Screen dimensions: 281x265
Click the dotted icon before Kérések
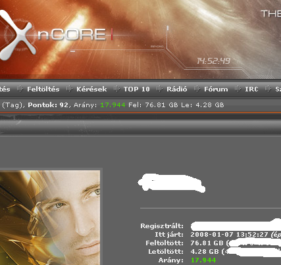click(x=69, y=89)
